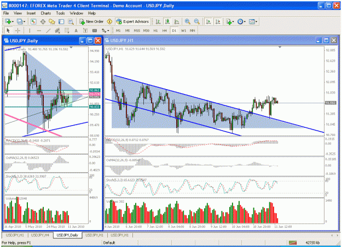This screenshot has height=247, width=342.
Task: Click the 427/0 kb traffic indicator
Action: pyautogui.click(x=313, y=243)
